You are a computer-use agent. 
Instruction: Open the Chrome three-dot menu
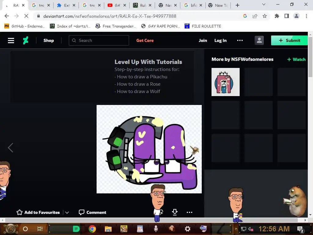(306, 16)
